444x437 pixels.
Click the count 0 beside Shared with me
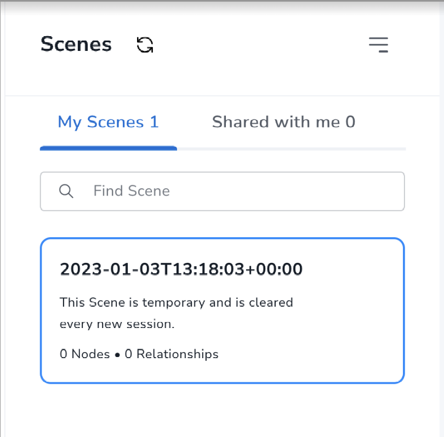point(350,122)
